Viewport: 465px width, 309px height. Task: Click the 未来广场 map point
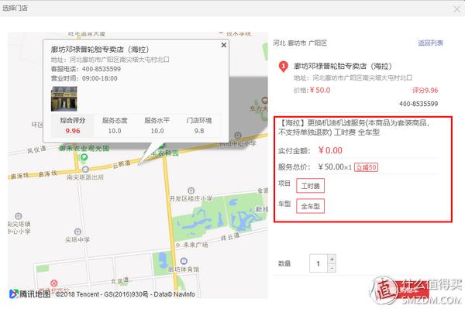pos(178,245)
